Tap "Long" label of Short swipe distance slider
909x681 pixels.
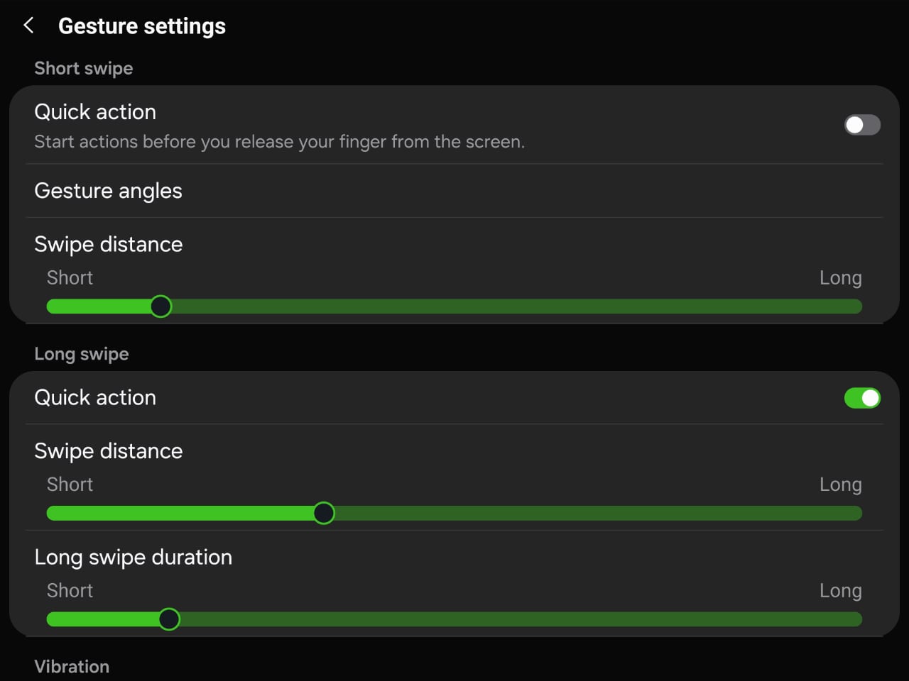(x=840, y=278)
